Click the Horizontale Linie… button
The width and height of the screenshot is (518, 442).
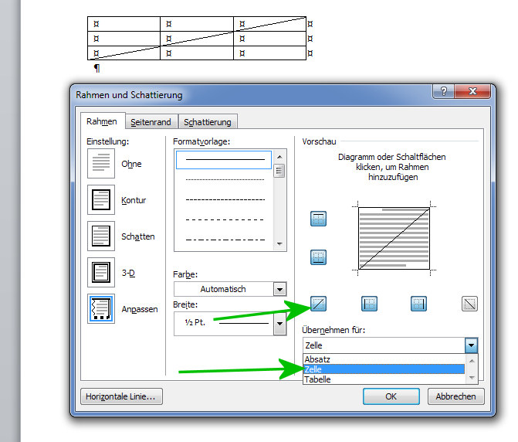click(x=121, y=396)
